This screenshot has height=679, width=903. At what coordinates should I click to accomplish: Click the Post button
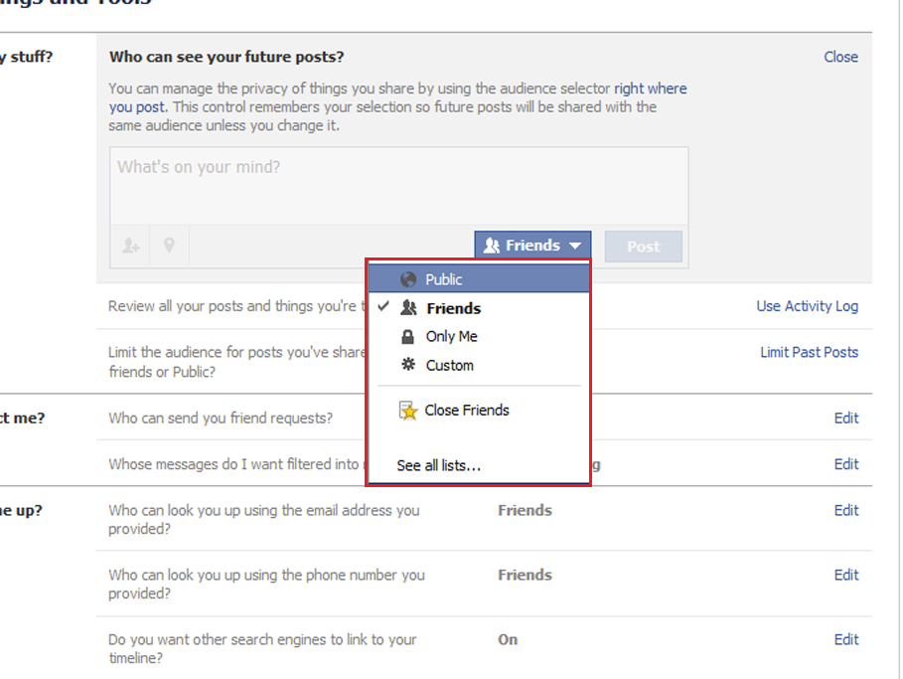point(644,247)
